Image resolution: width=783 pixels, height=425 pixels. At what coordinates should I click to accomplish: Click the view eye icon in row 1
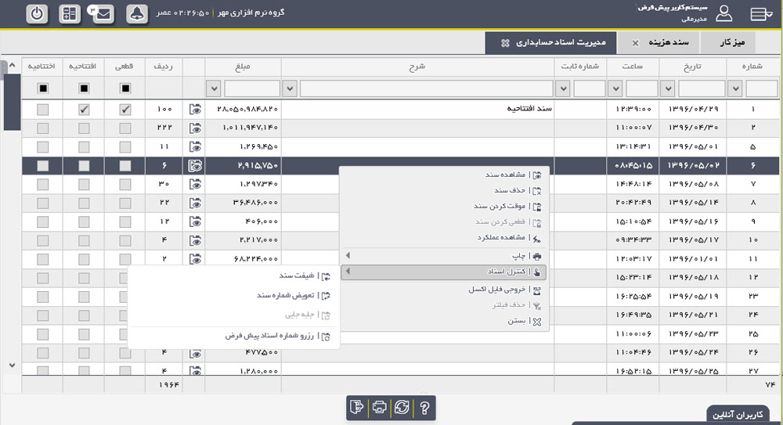(196, 110)
